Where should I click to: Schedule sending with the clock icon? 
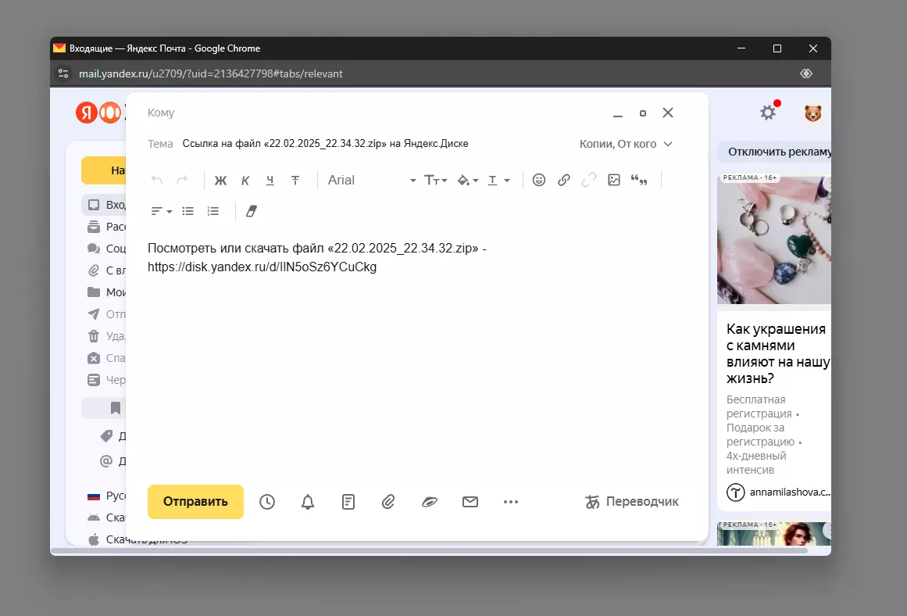(x=266, y=502)
